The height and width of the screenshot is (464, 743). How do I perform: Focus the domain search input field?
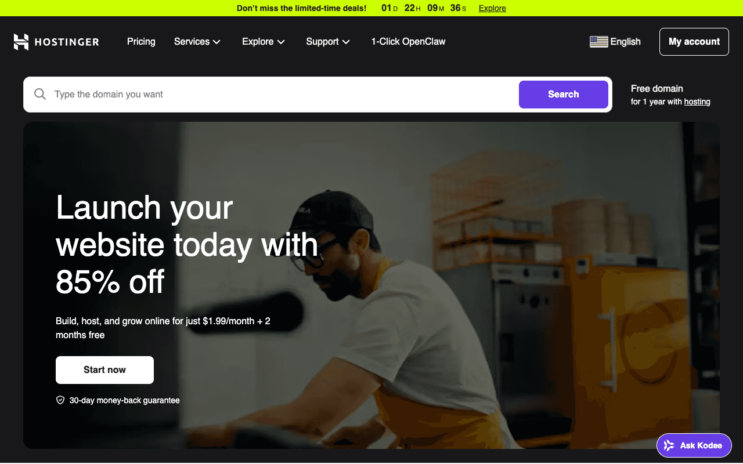point(283,95)
